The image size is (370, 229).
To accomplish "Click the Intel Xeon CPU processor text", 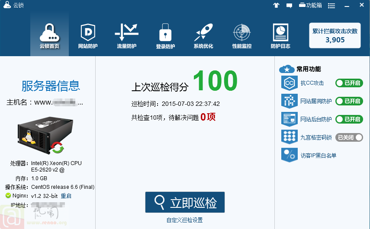I will tap(56, 166).
